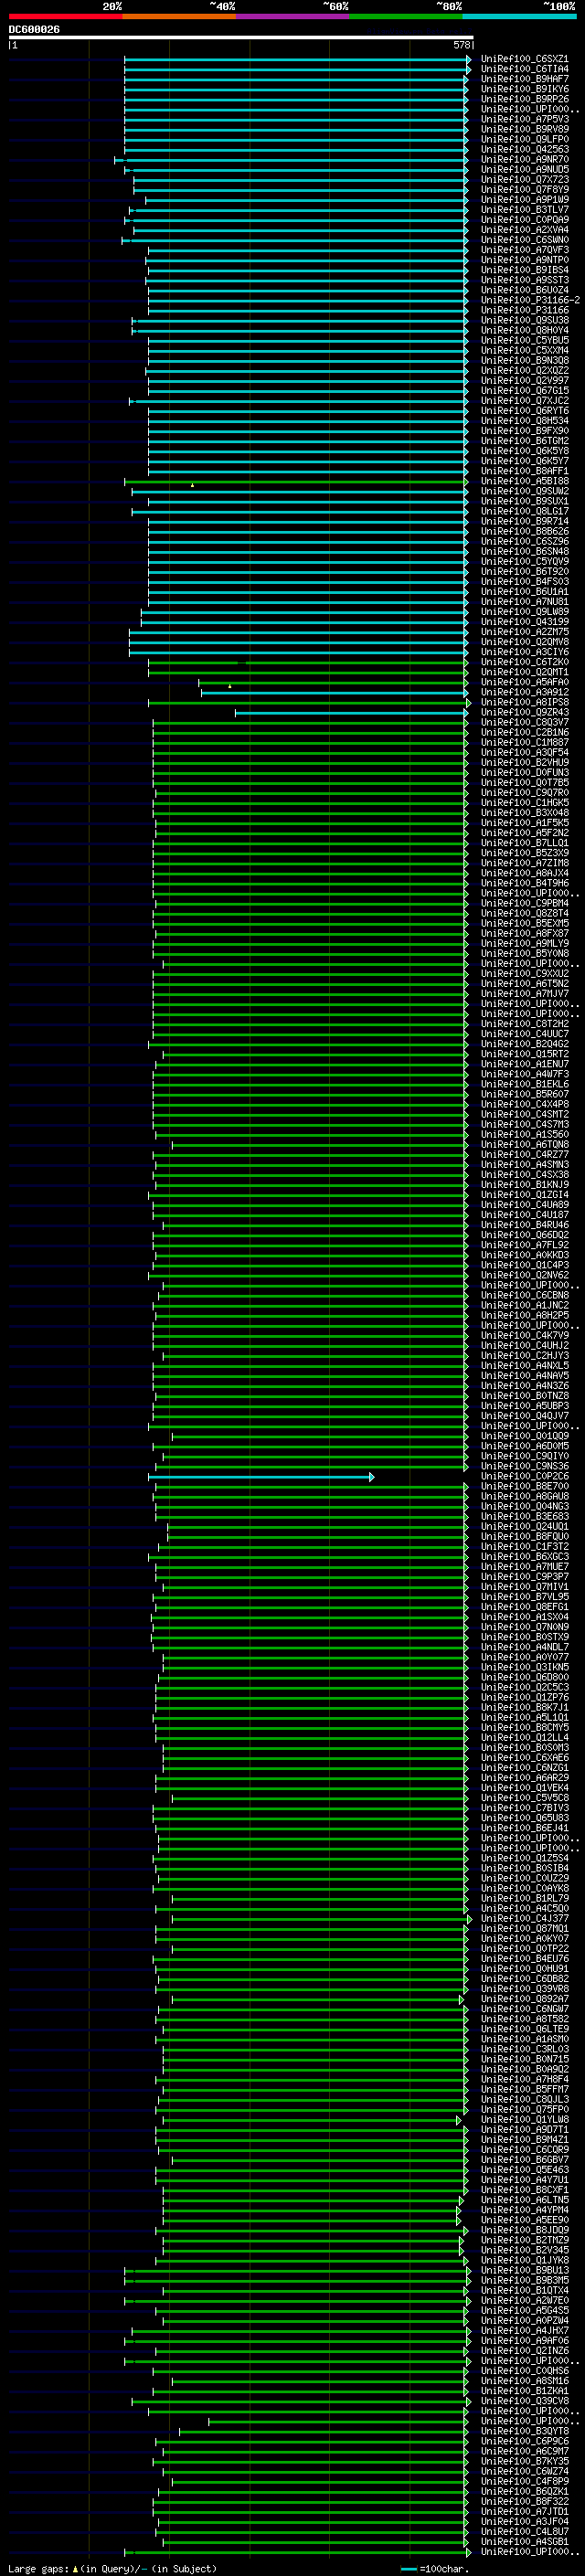The height and width of the screenshot is (2576, 585).
Task: Click the label UniRef100_Q24UQ1
Action: [x=524, y=1526]
